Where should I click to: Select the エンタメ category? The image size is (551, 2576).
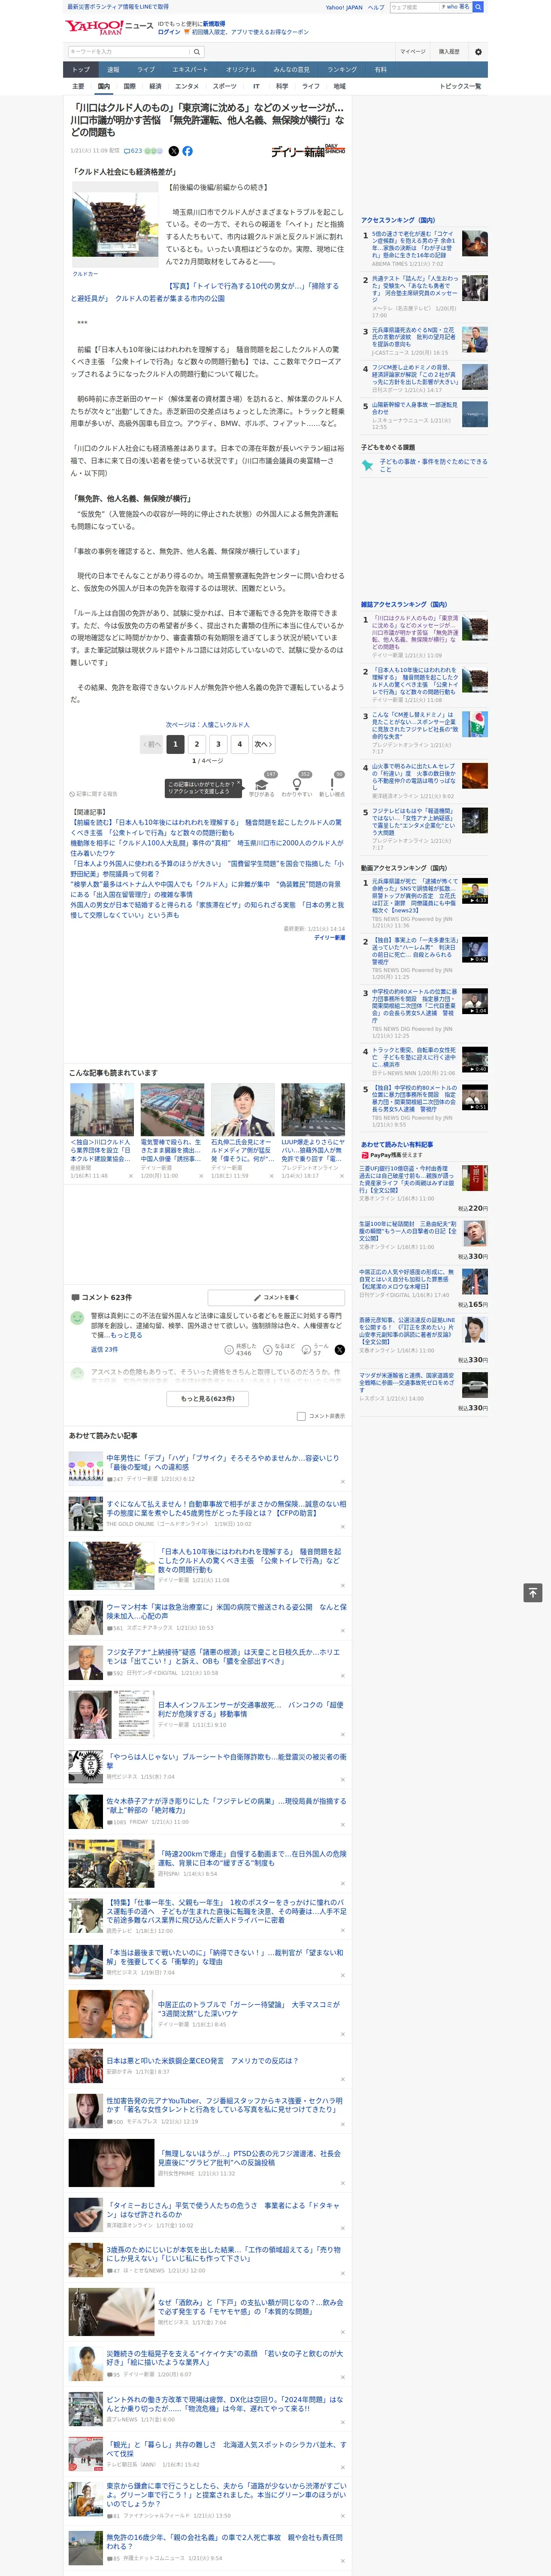point(187,86)
